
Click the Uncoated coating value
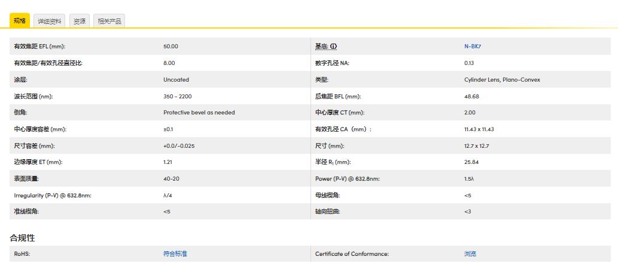176,79
